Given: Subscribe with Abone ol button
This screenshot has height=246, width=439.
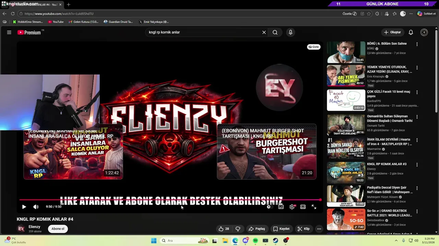Looking at the screenshot, I should coord(58,229).
